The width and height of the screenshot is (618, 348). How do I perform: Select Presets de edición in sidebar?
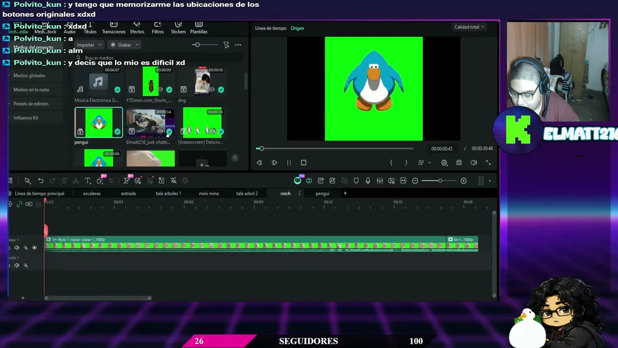pos(31,104)
